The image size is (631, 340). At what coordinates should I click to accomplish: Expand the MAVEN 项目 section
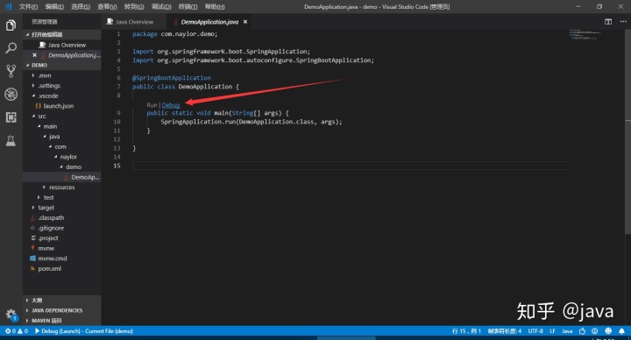61,321
